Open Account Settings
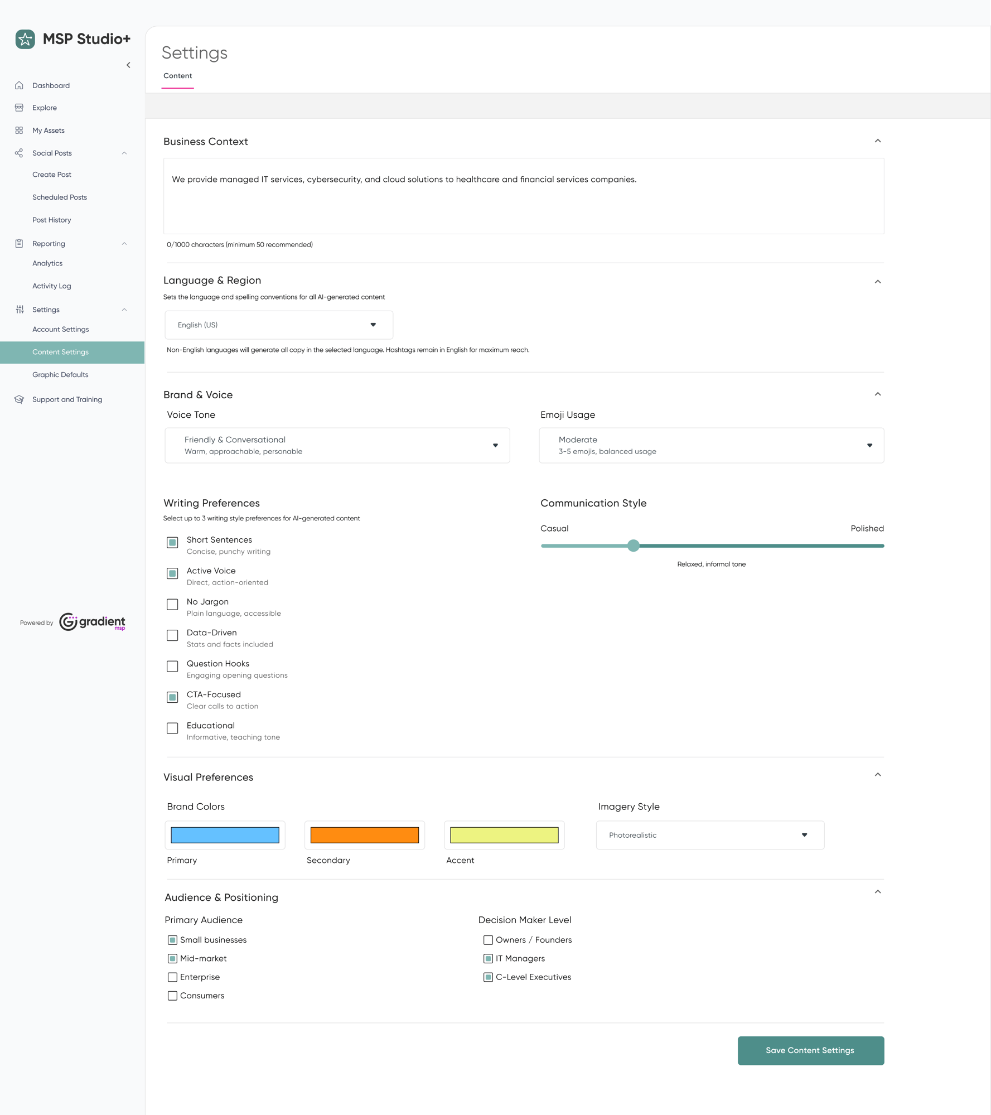This screenshot has width=991, height=1115. [x=60, y=329]
